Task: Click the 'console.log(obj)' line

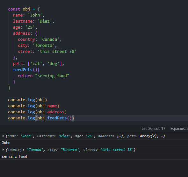Action: [x=27, y=100]
